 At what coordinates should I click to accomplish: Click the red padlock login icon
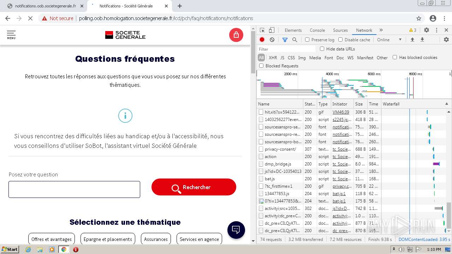pos(236,35)
